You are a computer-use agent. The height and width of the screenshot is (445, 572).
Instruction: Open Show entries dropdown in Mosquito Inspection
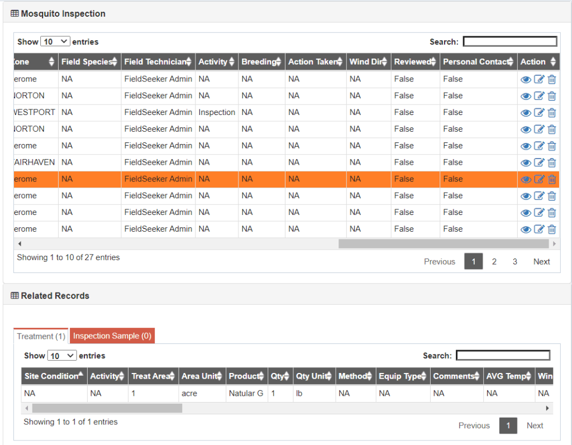tap(55, 41)
